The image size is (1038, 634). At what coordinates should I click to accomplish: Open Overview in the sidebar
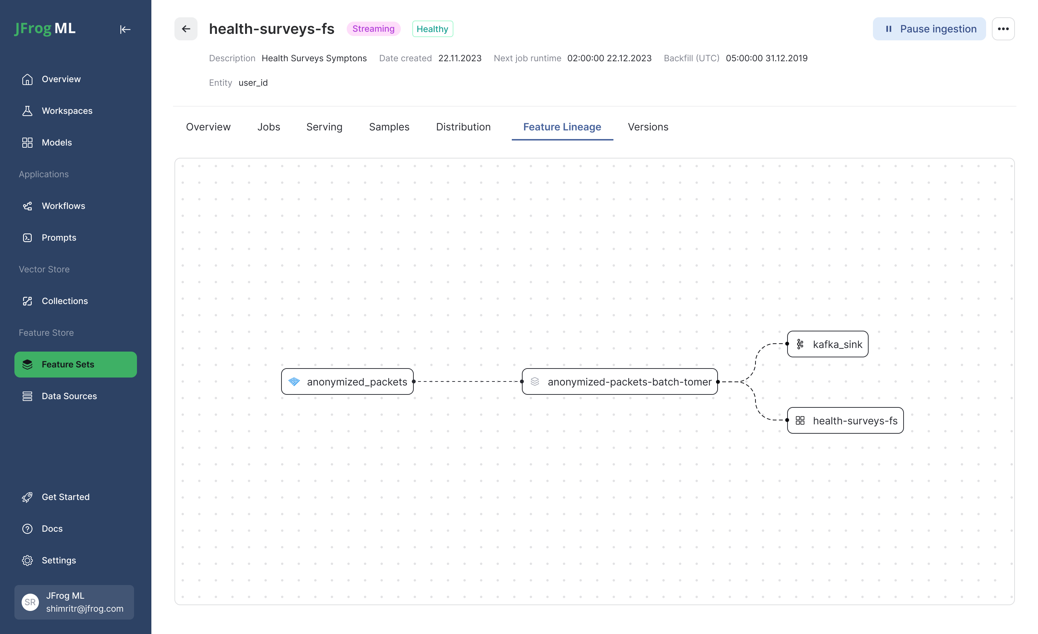(x=76, y=79)
